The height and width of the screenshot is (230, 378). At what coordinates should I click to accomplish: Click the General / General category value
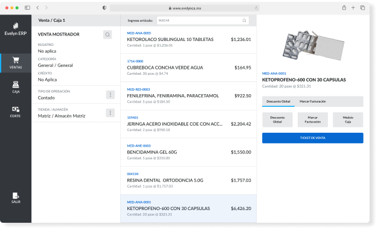(x=55, y=66)
